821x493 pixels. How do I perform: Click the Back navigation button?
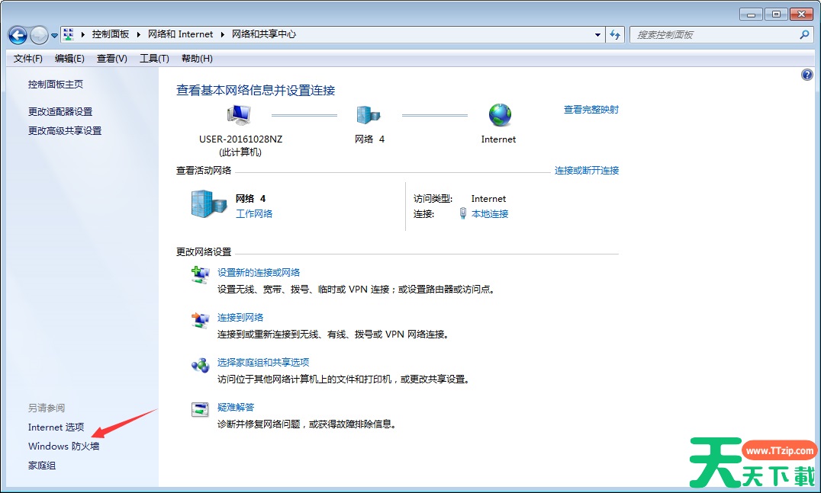tap(18, 35)
